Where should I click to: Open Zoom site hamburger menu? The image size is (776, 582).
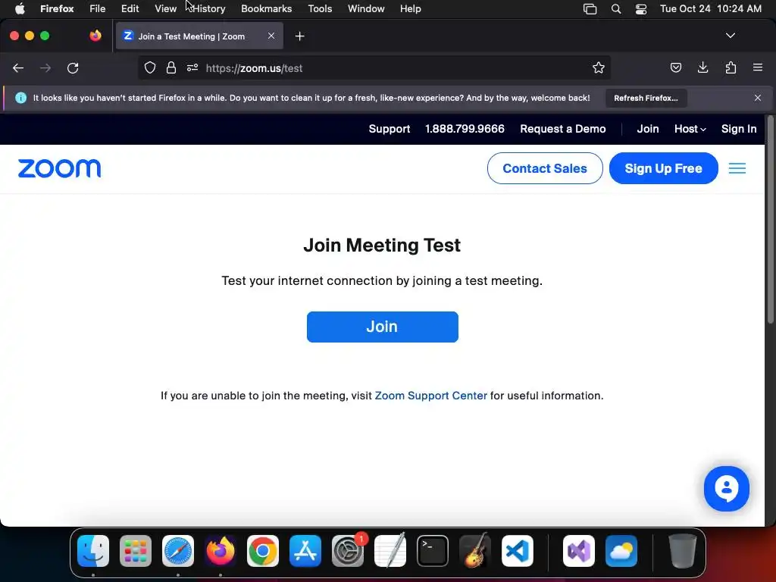(737, 169)
